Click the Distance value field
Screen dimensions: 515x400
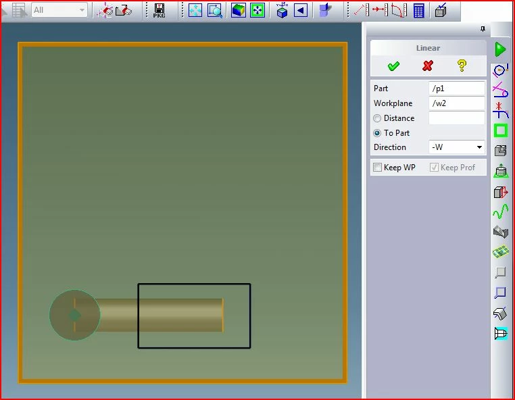(x=456, y=118)
